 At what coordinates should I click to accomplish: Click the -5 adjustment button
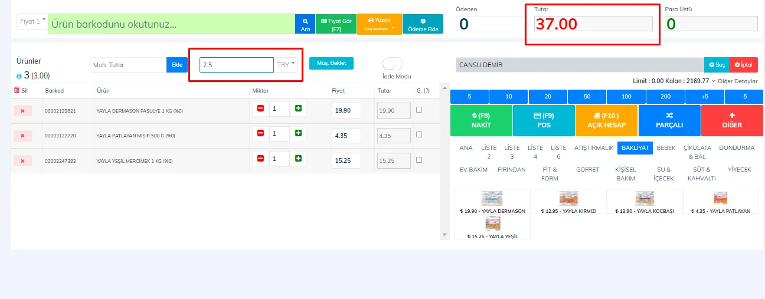coord(743,97)
